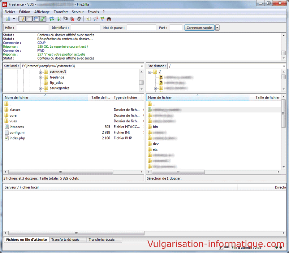Open the Favoris menu
Image resolution: width=289 pixels, height=253 pixels.
pos(93,12)
